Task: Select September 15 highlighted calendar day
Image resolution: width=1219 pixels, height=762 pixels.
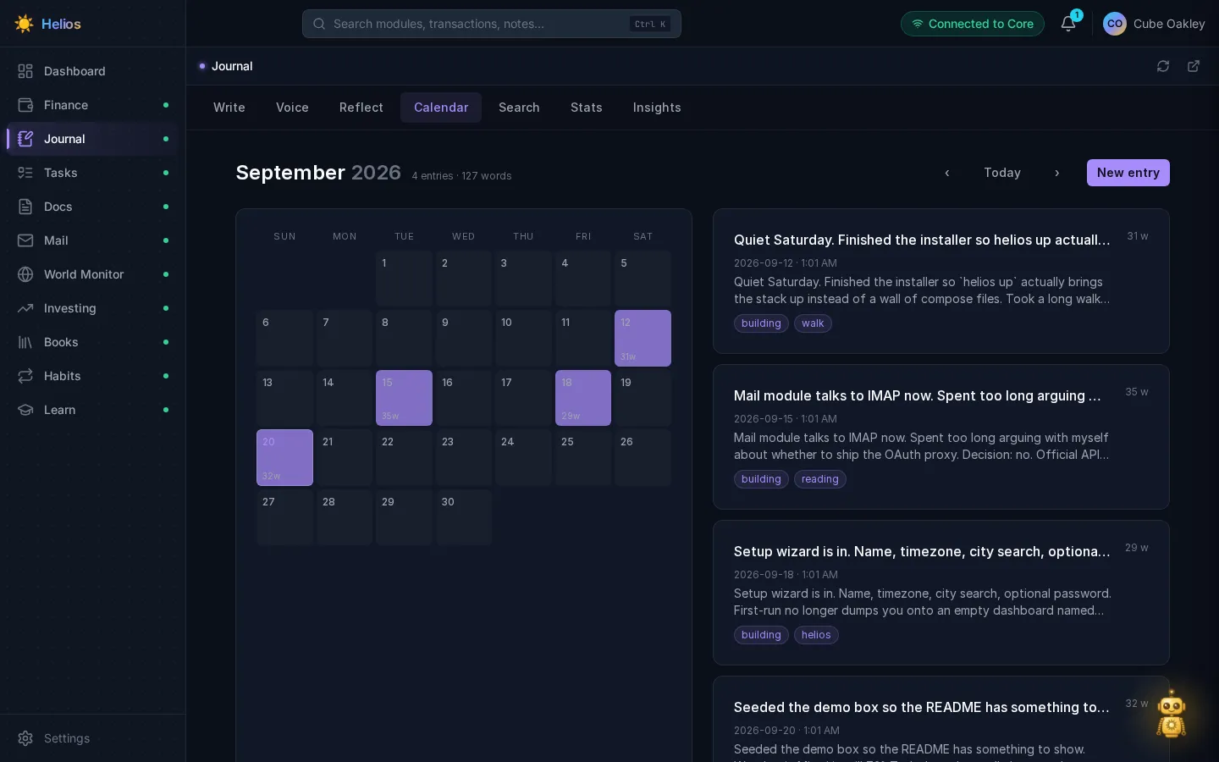Action: tap(404, 398)
